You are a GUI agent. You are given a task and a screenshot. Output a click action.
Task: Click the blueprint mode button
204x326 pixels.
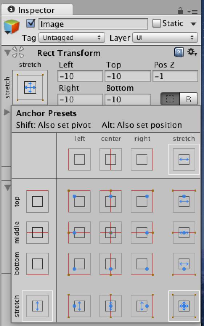pyautogui.click(x=170, y=99)
